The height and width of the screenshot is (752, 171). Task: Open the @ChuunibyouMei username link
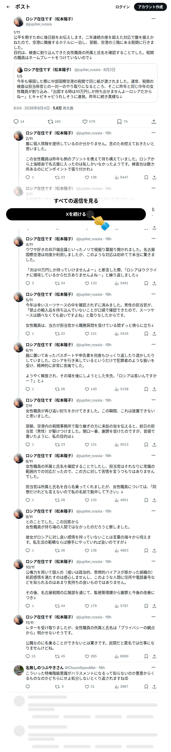point(80,668)
